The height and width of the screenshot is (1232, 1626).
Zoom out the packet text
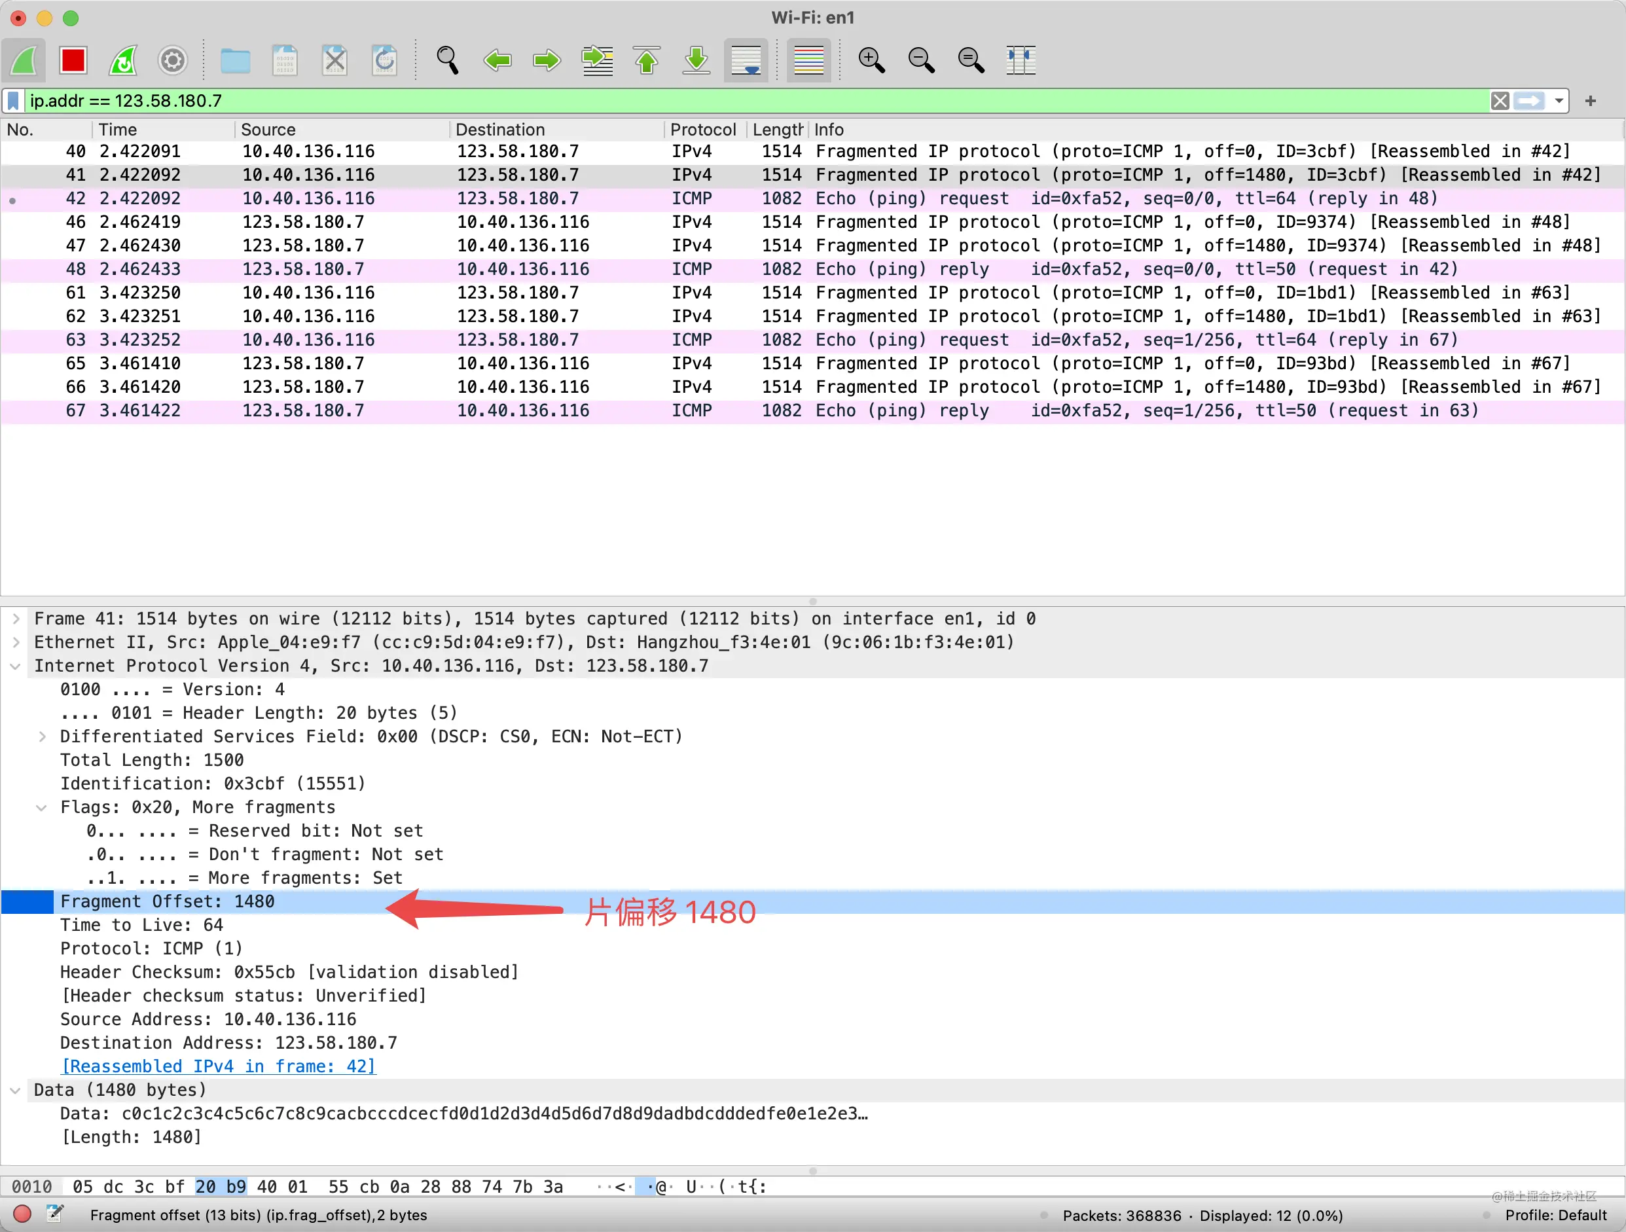[921, 60]
